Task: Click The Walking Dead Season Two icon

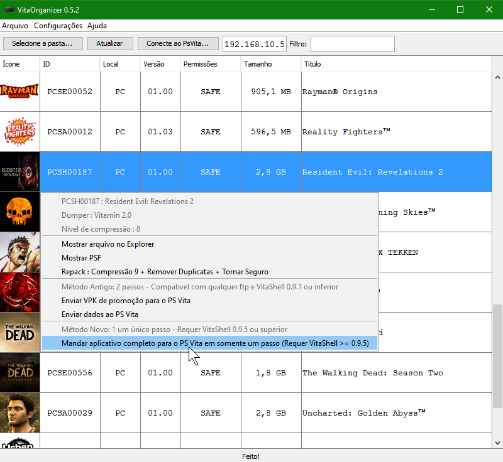Action: pos(19,373)
